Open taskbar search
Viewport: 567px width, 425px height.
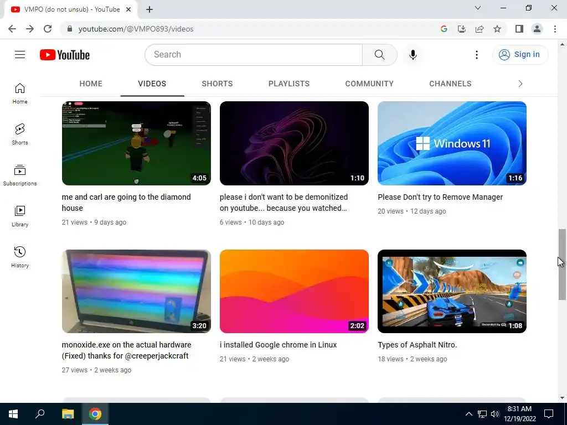[x=40, y=414]
